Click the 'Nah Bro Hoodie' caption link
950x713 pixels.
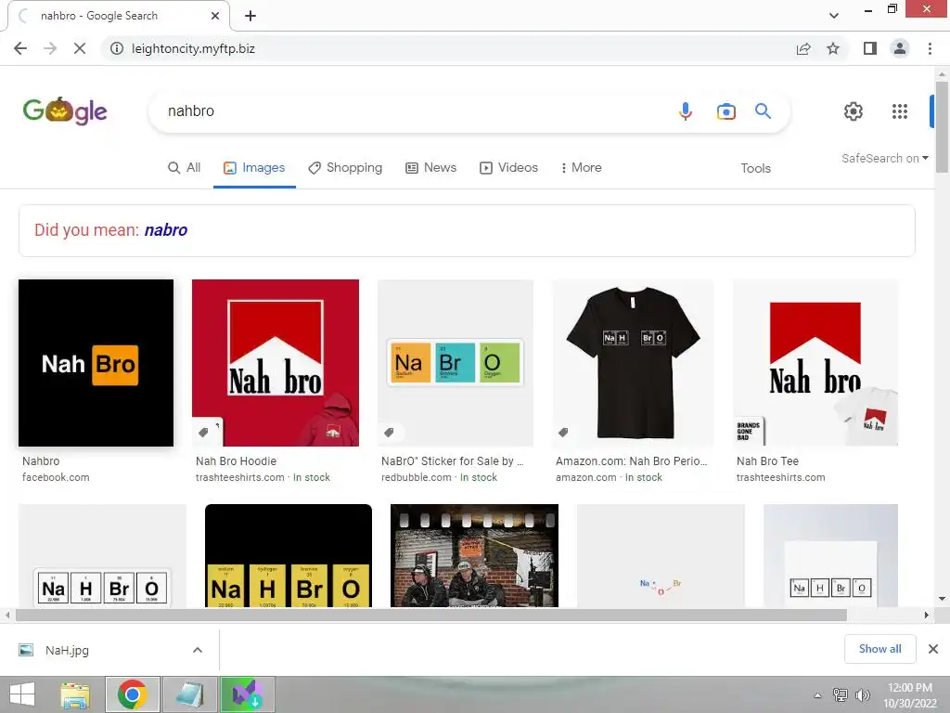point(236,461)
